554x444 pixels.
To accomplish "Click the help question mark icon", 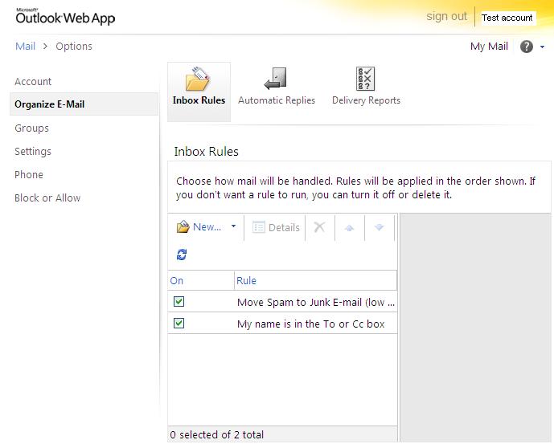I will coord(527,47).
